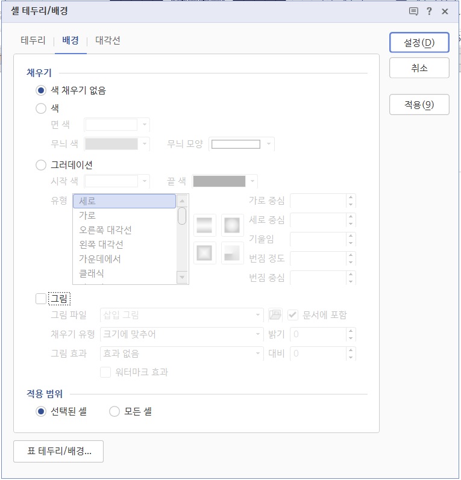This screenshot has height=480, width=461.
Task: Open 표 테두리/배경... dialog button
Action: (58, 451)
